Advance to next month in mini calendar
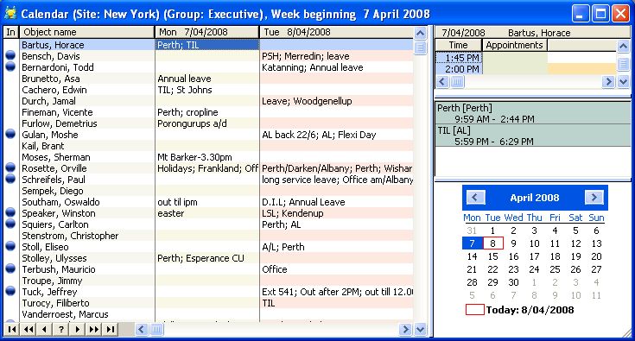 click(594, 198)
